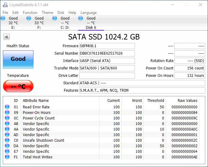Image resolution: width=208 pixels, height=167 pixels.
Task: Select the Power-On Hours attribute row
Action: (x=102, y=113)
